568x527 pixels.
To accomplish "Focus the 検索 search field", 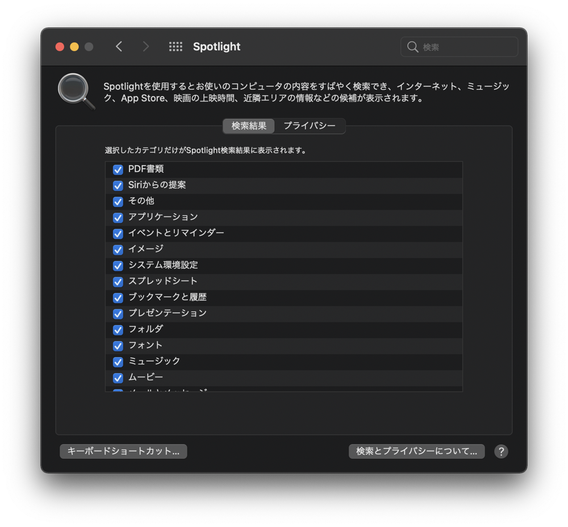I will coord(459,47).
